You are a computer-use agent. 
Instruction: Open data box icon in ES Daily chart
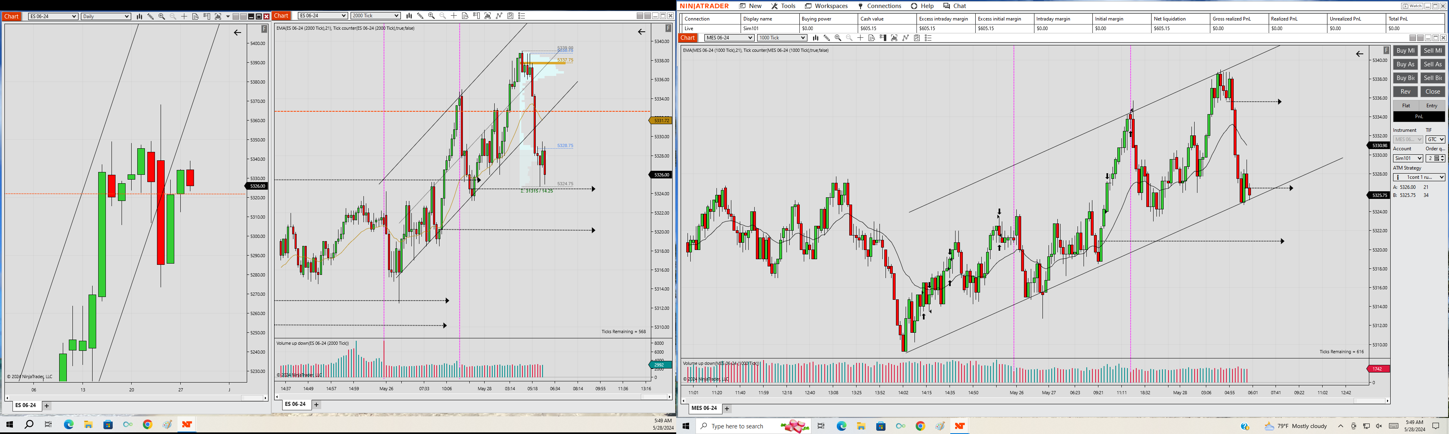pos(195,16)
